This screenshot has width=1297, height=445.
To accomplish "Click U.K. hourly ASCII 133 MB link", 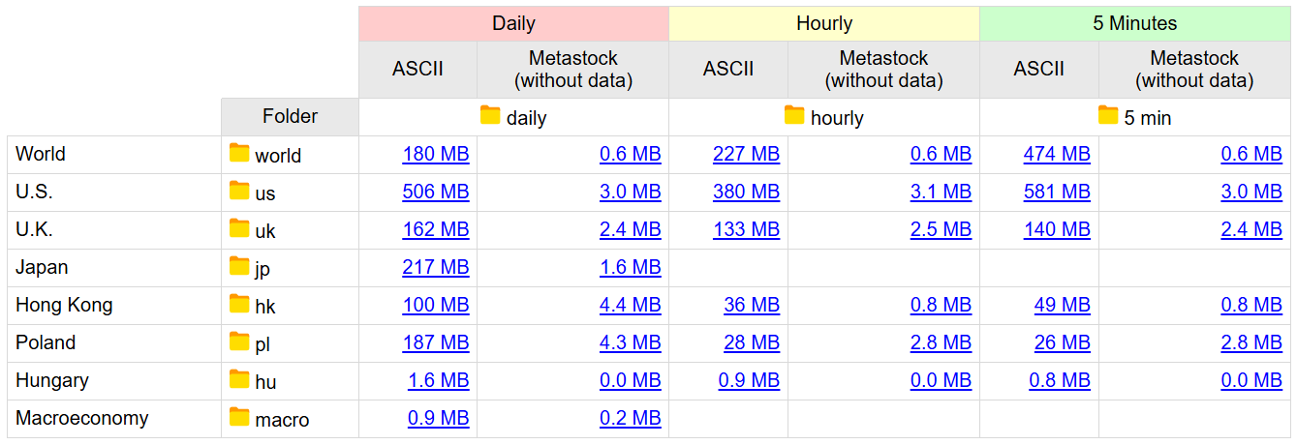I will tap(746, 229).
